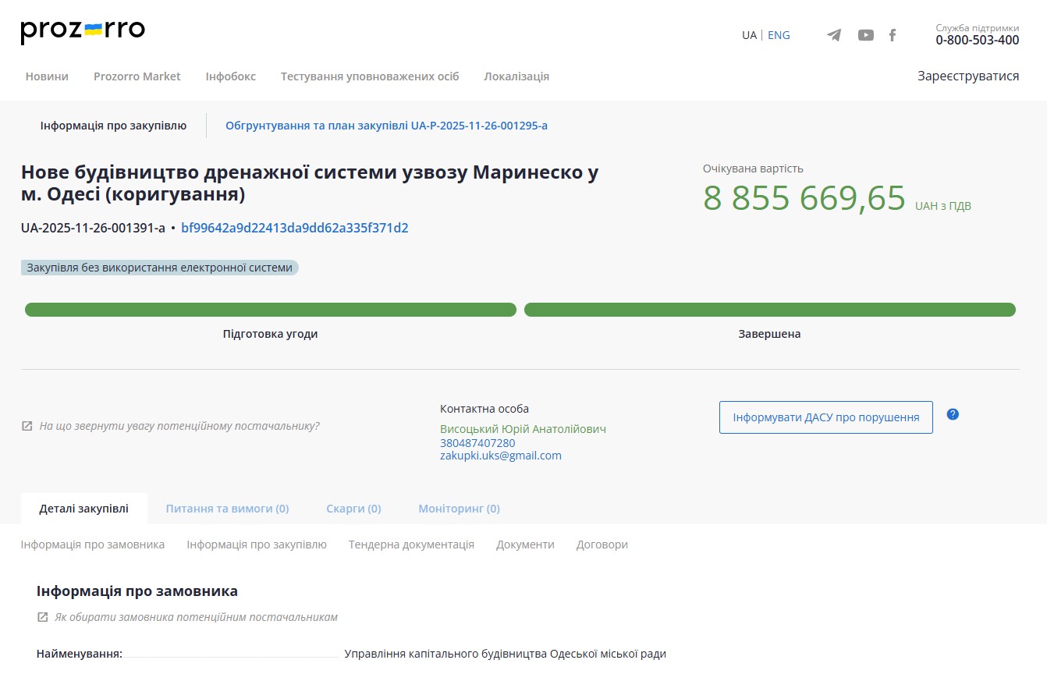This screenshot has width=1047, height=674.
Task: Open the Telegram channel icon
Action: tap(834, 35)
